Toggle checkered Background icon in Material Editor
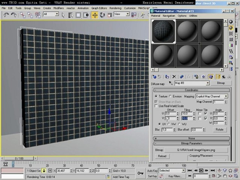This screenshot has height=180, width=240. (x=231, y=34)
